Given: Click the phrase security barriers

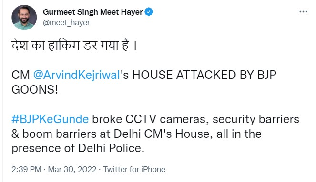Looking at the screenshot, I should pyautogui.click(x=256, y=119).
